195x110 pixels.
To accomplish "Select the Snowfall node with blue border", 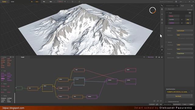I will click(79, 82).
